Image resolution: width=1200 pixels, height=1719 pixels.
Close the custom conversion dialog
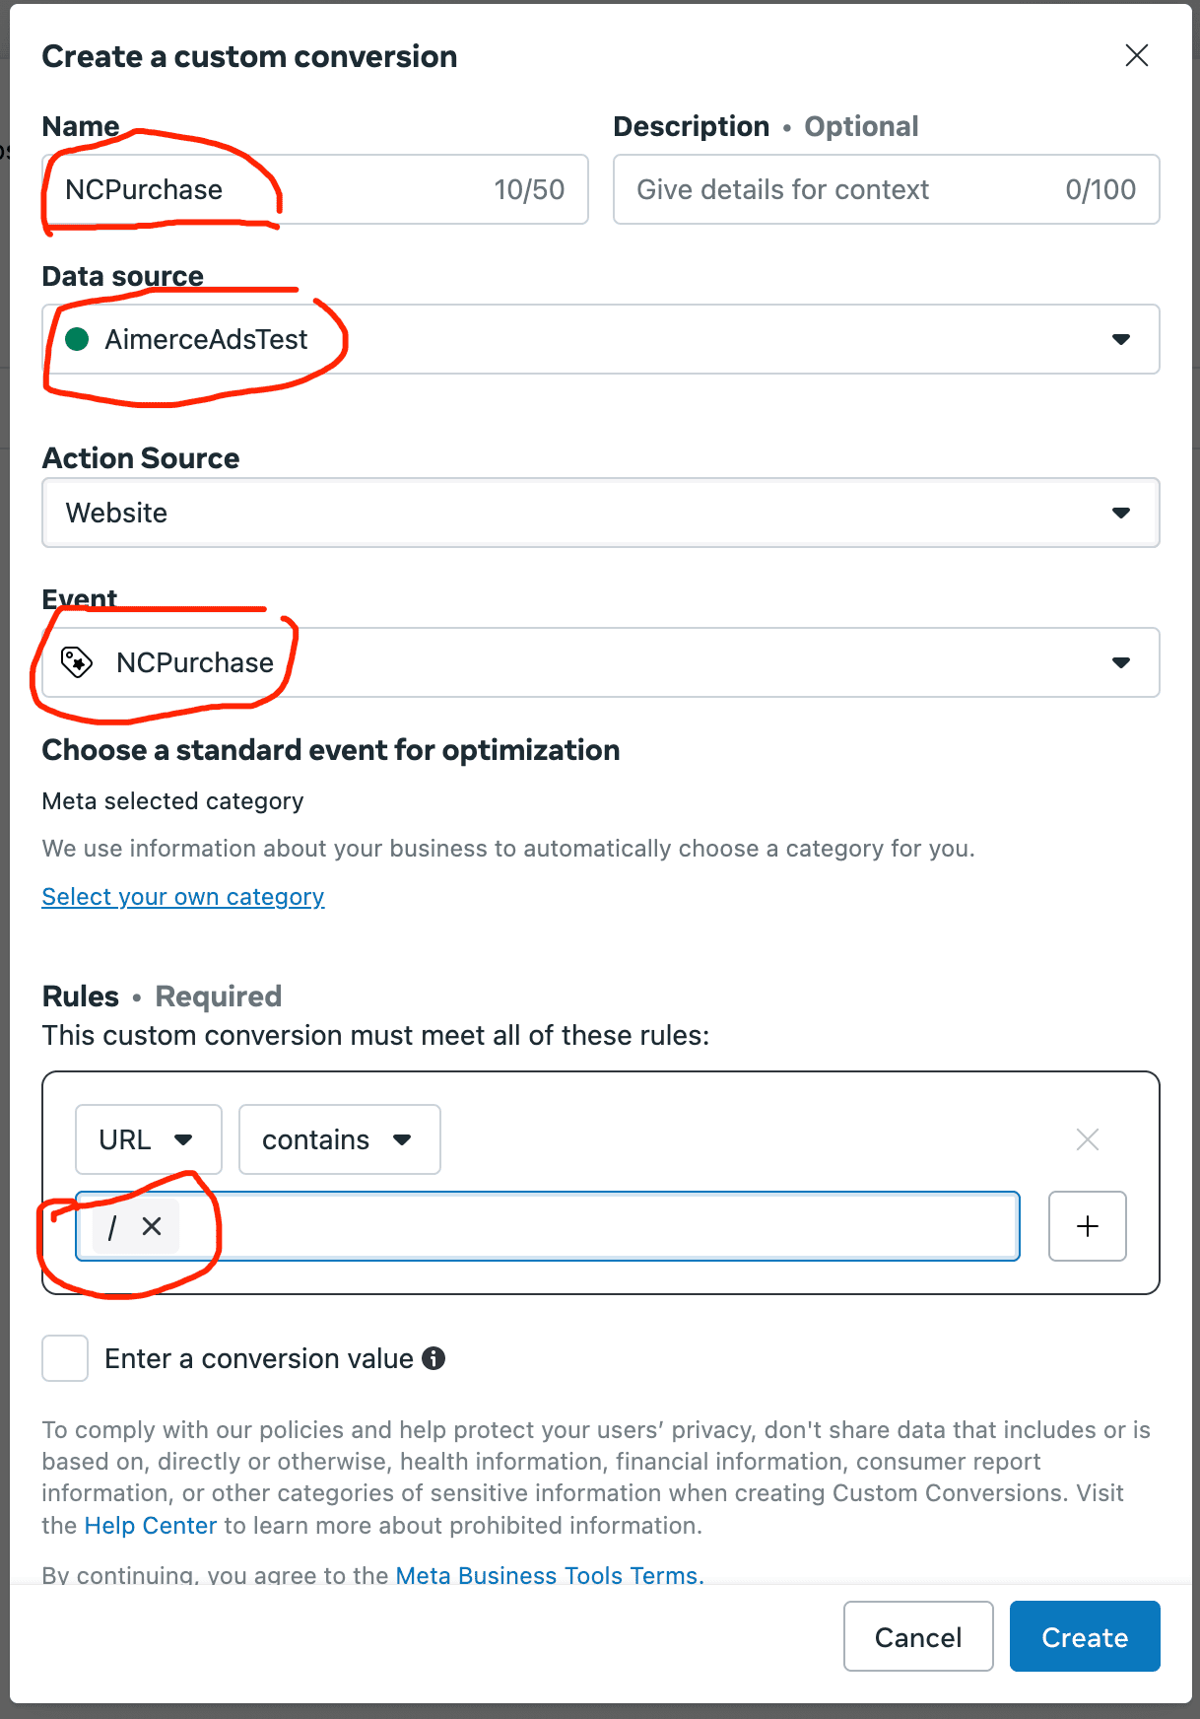[x=1137, y=56]
